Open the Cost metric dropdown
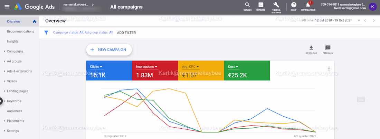Screen dimensions: 380x139 pyautogui.click(x=233, y=67)
